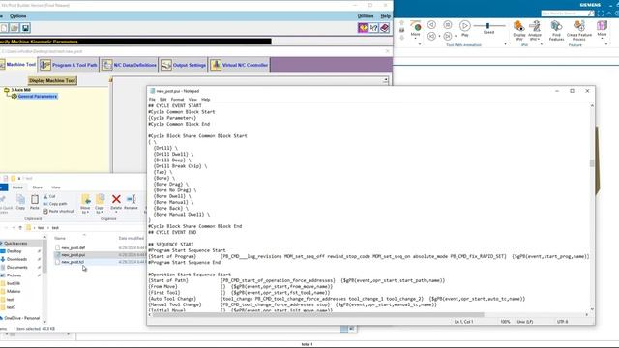619x348 pixels.
Task: Click the balloon tip icon in Post Builder toolbar
Action: coord(363,28)
